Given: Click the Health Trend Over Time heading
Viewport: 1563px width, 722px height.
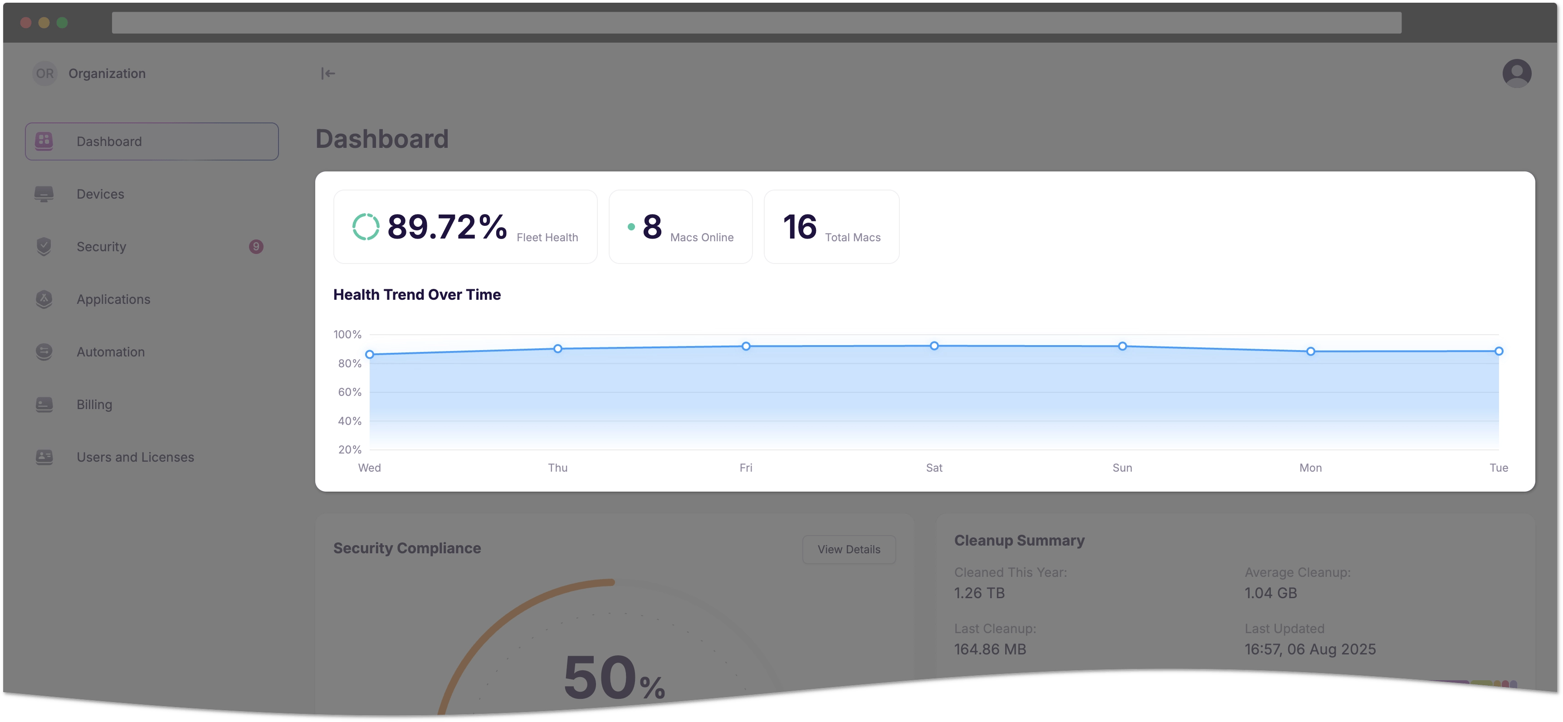Looking at the screenshot, I should (417, 295).
